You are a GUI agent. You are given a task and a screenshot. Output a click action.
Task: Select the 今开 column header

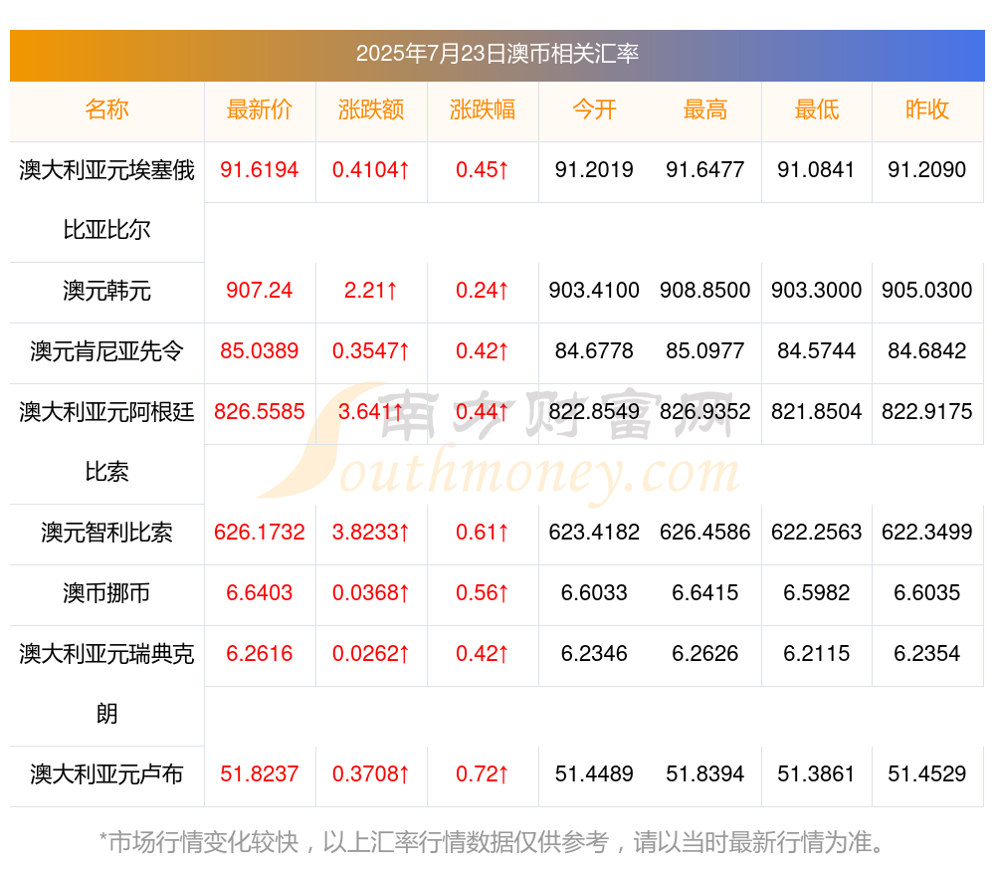coord(594,109)
